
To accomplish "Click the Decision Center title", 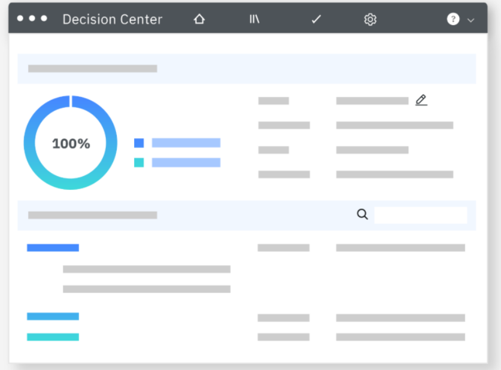I will 113,19.
